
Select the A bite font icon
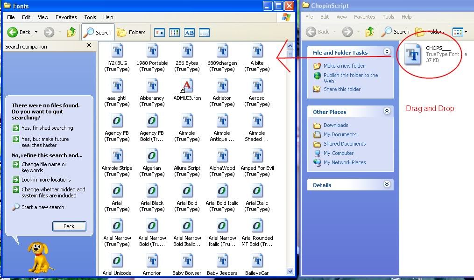(x=257, y=51)
